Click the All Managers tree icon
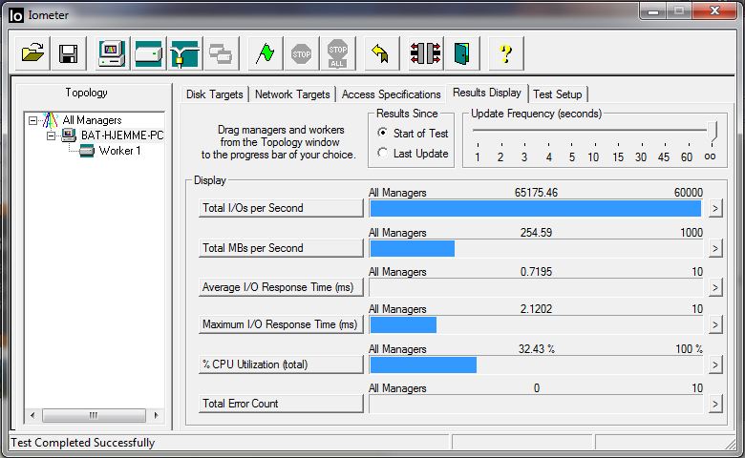 pyautogui.click(x=50, y=120)
